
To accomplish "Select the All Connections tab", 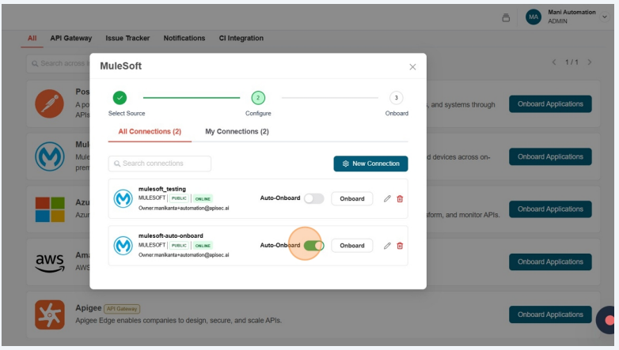I will (150, 131).
